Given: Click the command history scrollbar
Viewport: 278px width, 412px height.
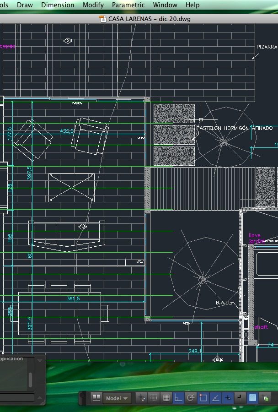Looking at the screenshot, I should click(x=31, y=379).
